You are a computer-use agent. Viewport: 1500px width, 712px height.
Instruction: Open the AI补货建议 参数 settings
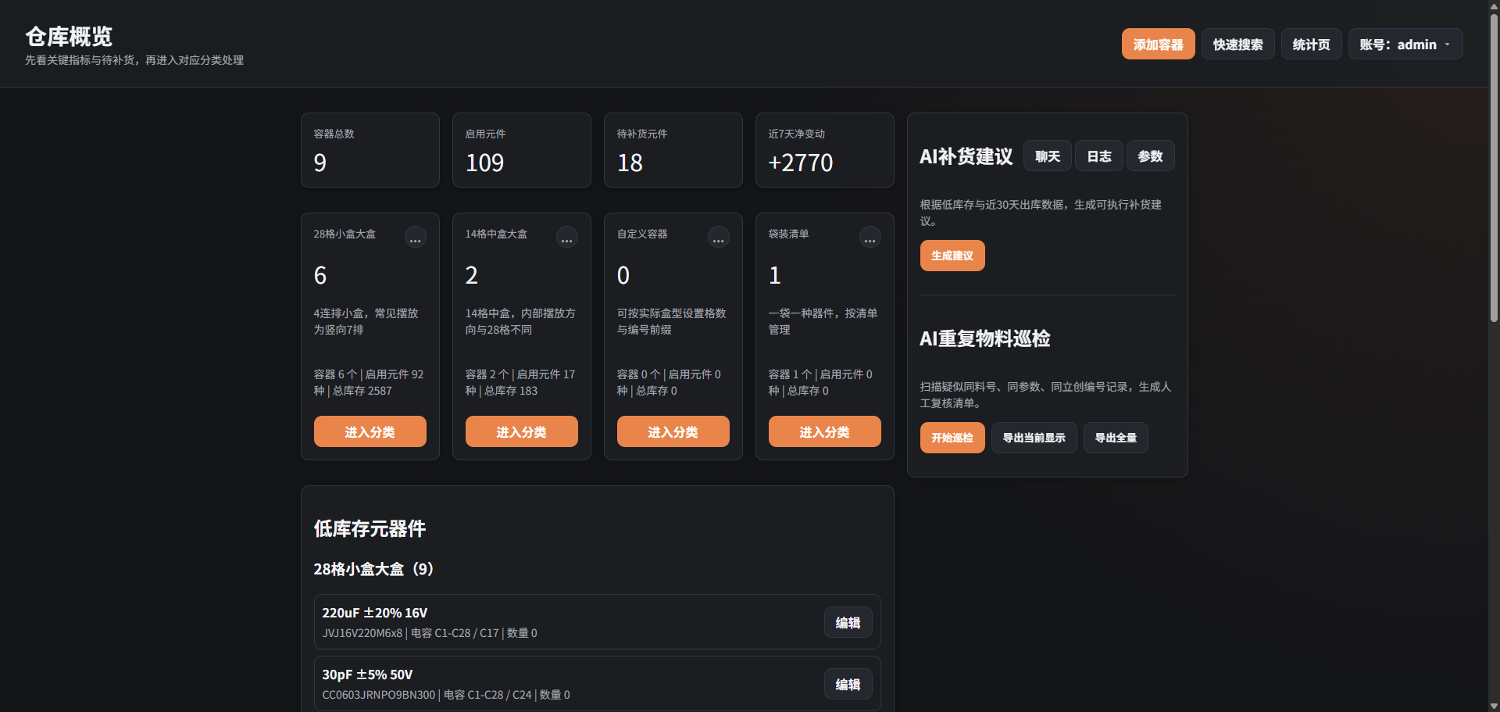tap(1150, 156)
